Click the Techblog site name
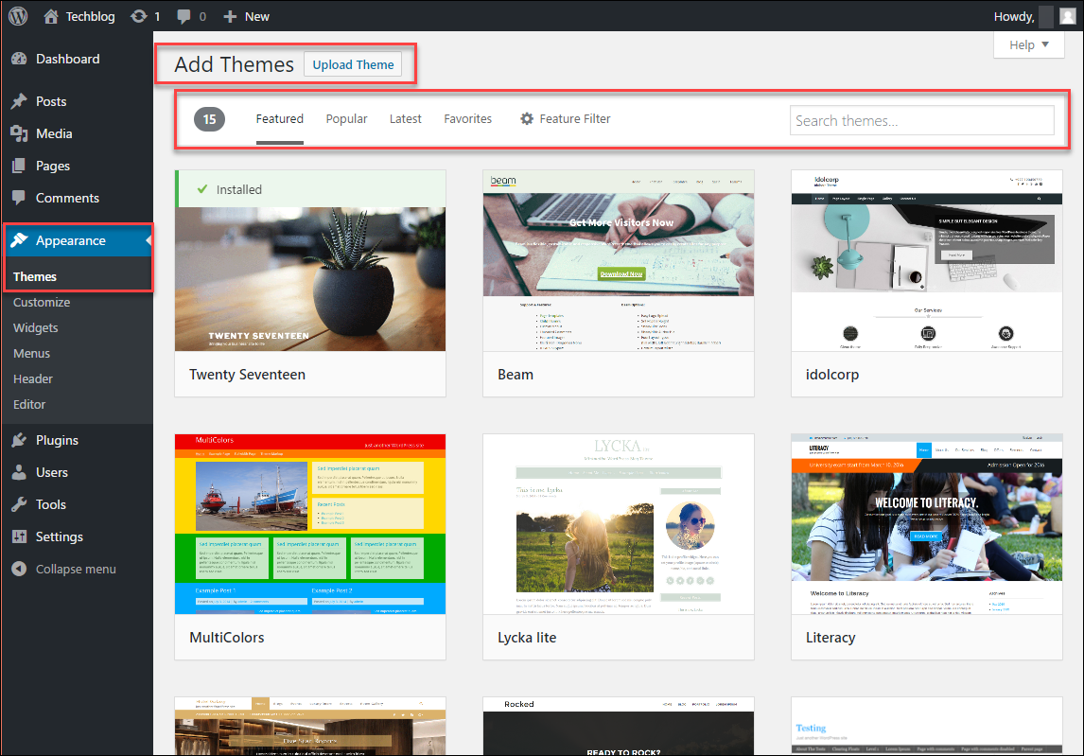Image resolution: width=1084 pixels, height=756 pixels. tap(91, 17)
